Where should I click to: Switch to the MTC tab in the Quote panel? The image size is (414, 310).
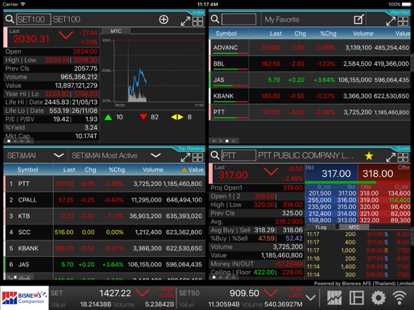click(x=354, y=227)
